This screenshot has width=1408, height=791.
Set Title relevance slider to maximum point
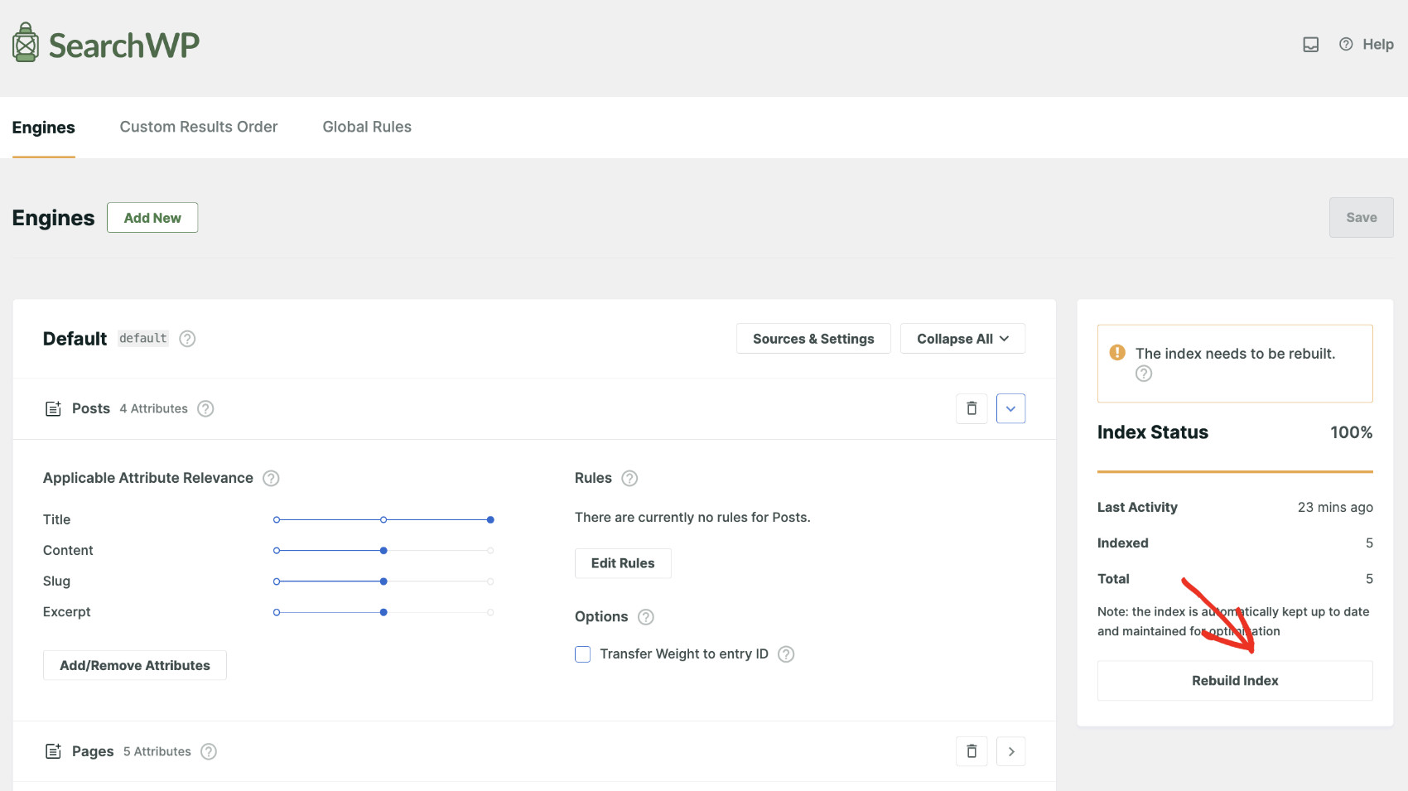tap(490, 519)
